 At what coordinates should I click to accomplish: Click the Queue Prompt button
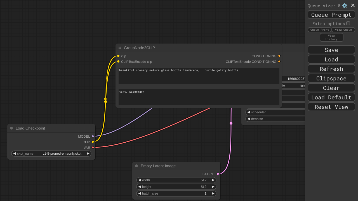(331, 15)
